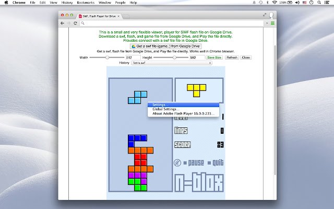
Task: Pause the Tetris game
Action: coord(194,163)
